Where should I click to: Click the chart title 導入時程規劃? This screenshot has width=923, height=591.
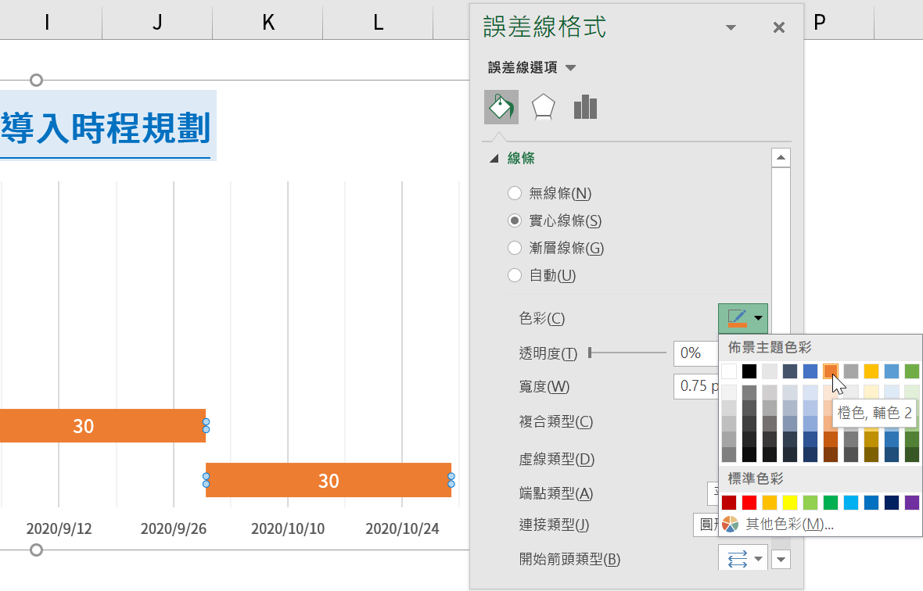click(x=106, y=127)
